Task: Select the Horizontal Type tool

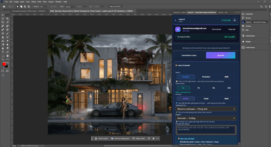Action: pyautogui.click(x=3, y=52)
